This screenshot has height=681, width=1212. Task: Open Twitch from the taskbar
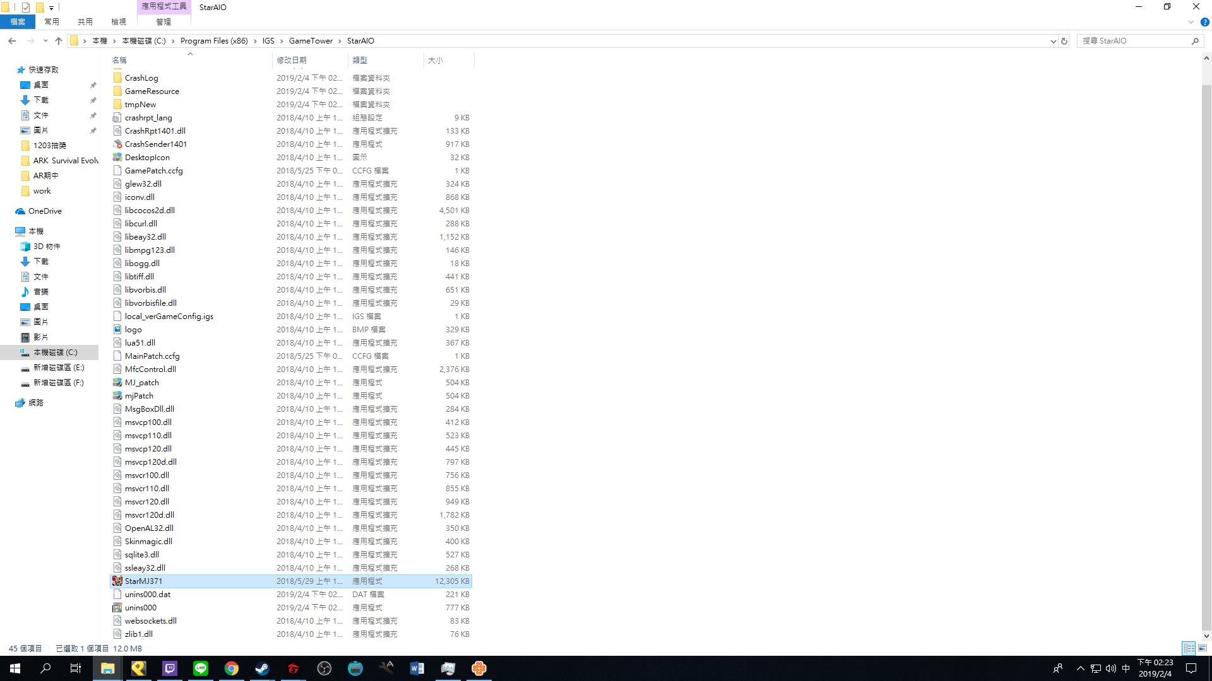point(170,668)
